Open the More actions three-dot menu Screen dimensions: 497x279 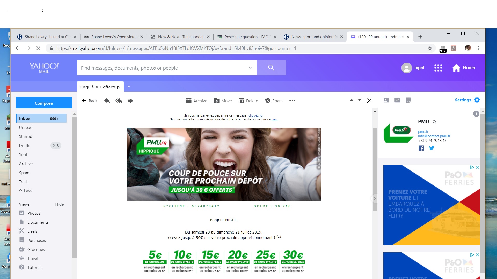pos(292,101)
